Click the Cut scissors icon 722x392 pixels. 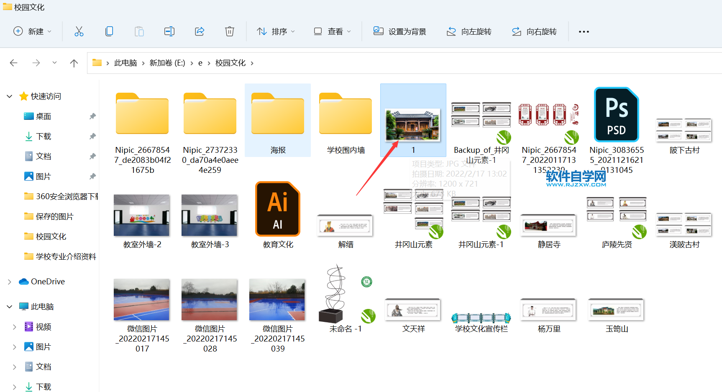click(x=79, y=31)
